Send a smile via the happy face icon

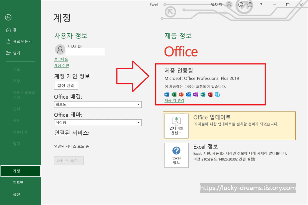coord(241,5)
